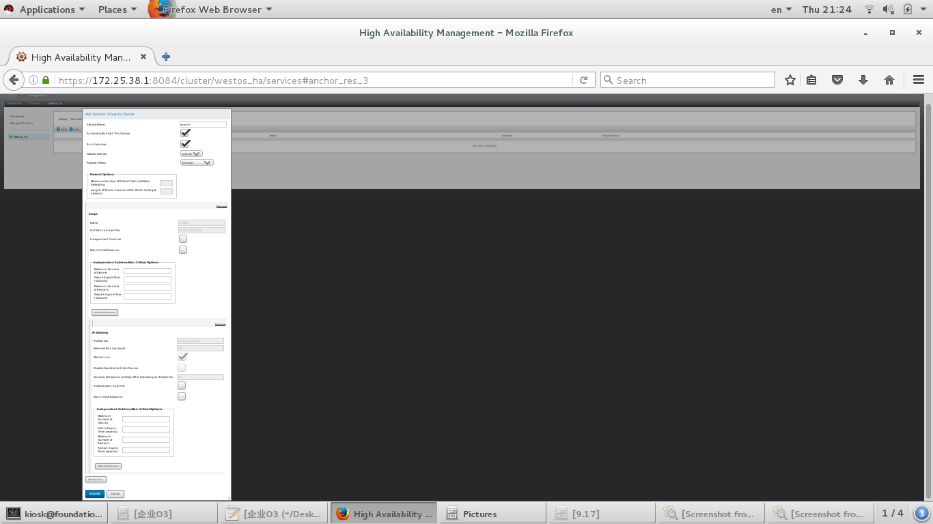
Task: Go to the Firefox home page icon
Action: click(x=889, y=80)
